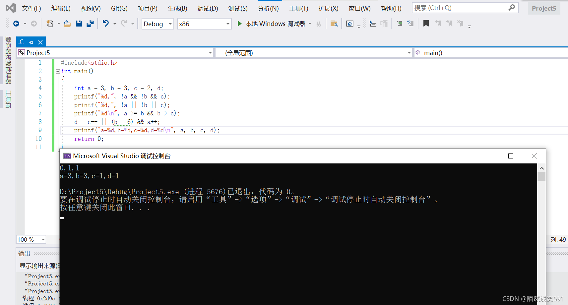This screenshot has height=305, width=568.
Task: Navigate backward with the blue back arrow
Action: (x=16, y=24)
